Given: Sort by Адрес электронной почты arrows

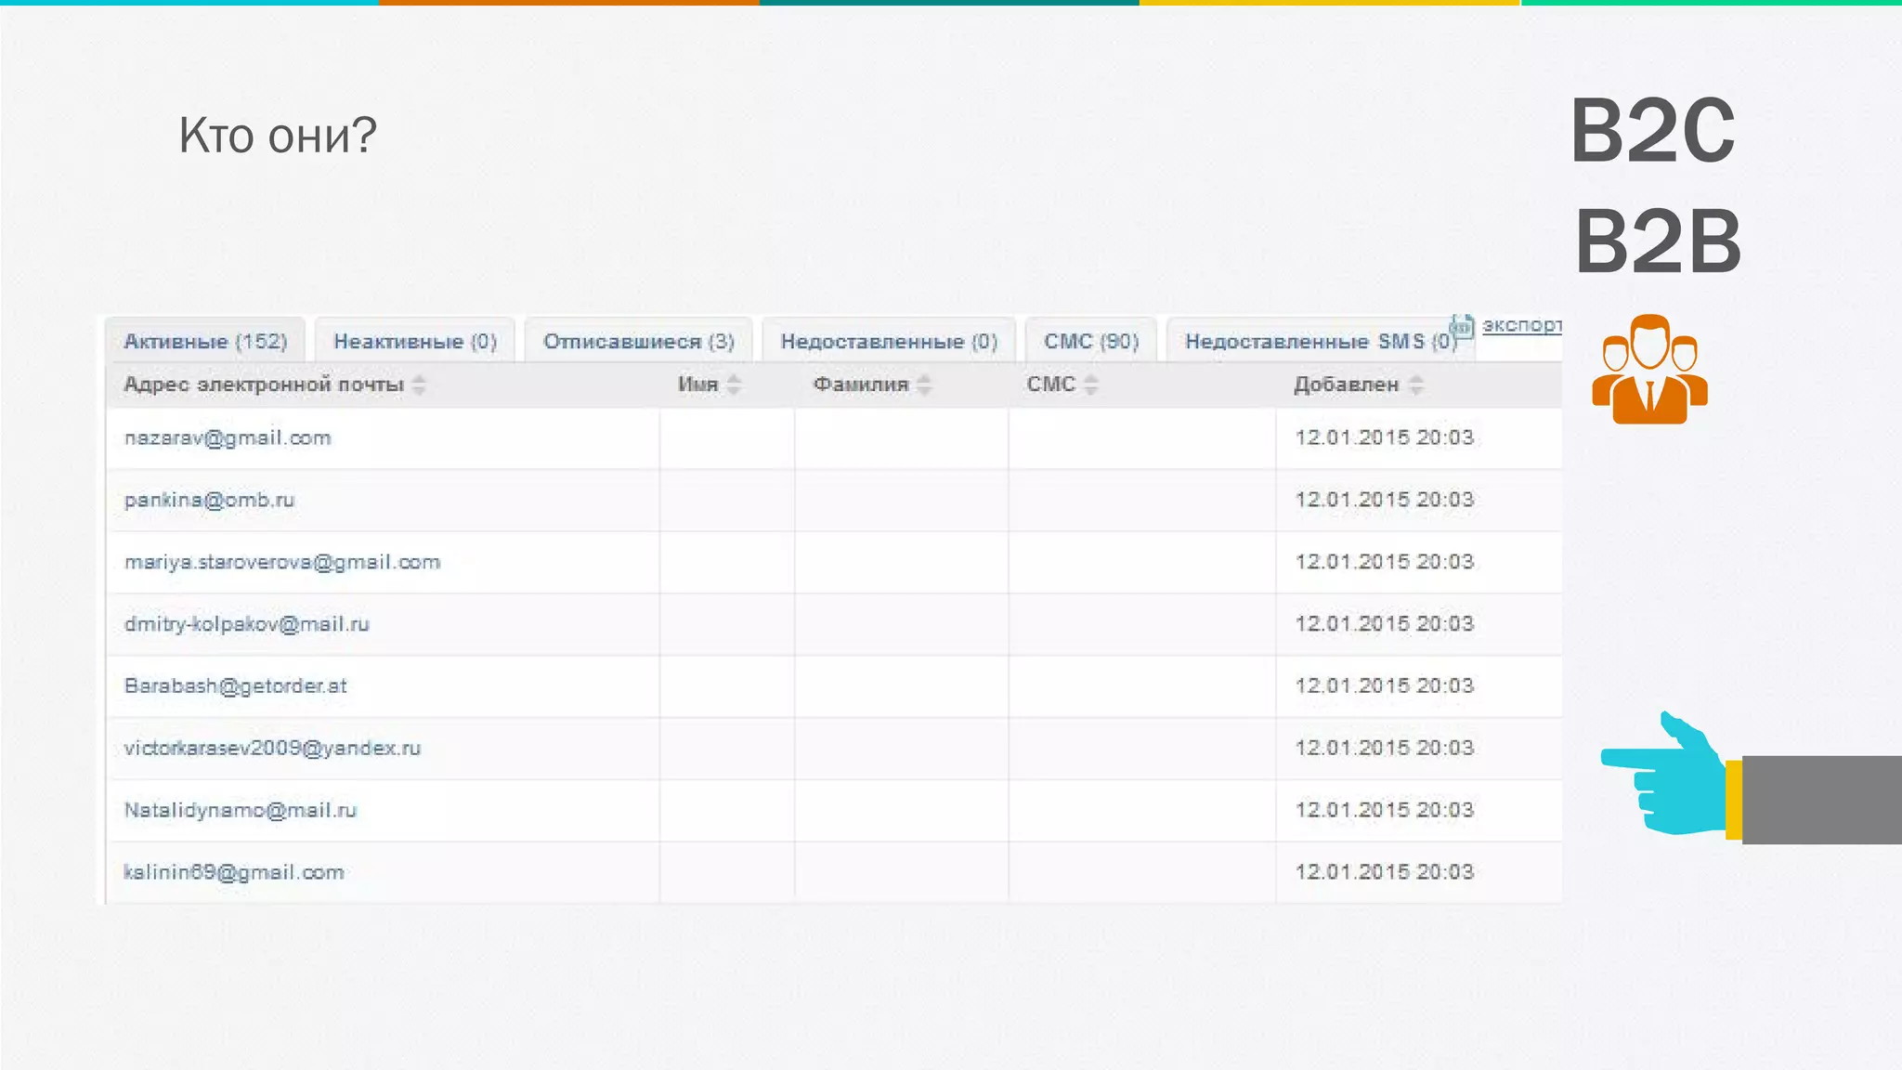Looking at the screenshot, I should tap(419, 385).
